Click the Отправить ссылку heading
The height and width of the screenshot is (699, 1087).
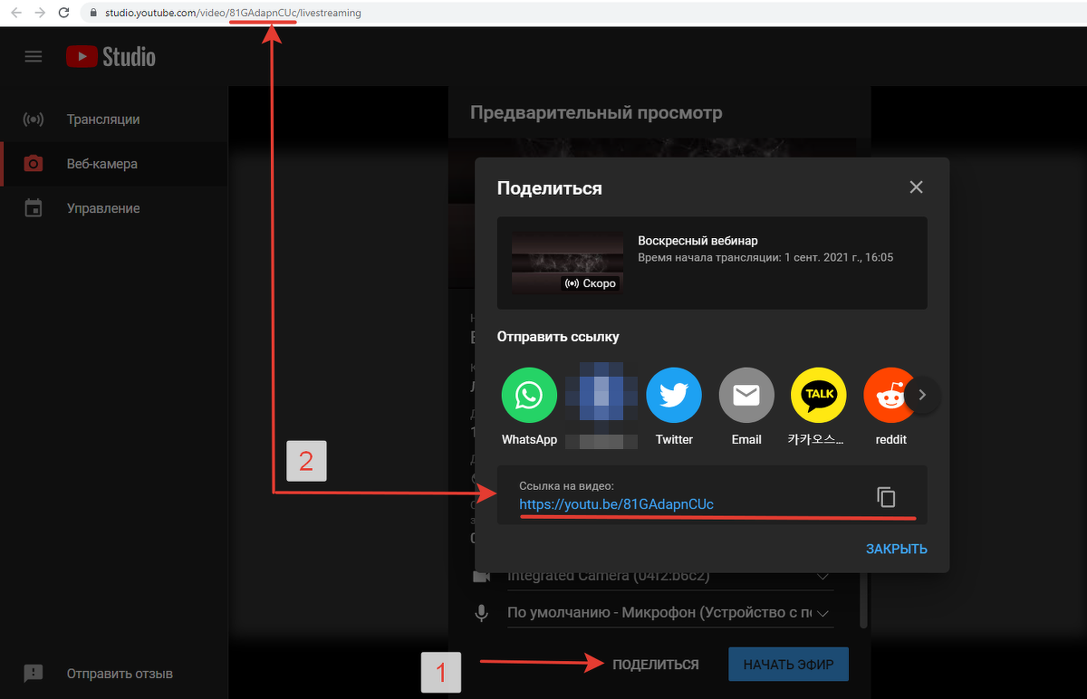coord(558,337)
